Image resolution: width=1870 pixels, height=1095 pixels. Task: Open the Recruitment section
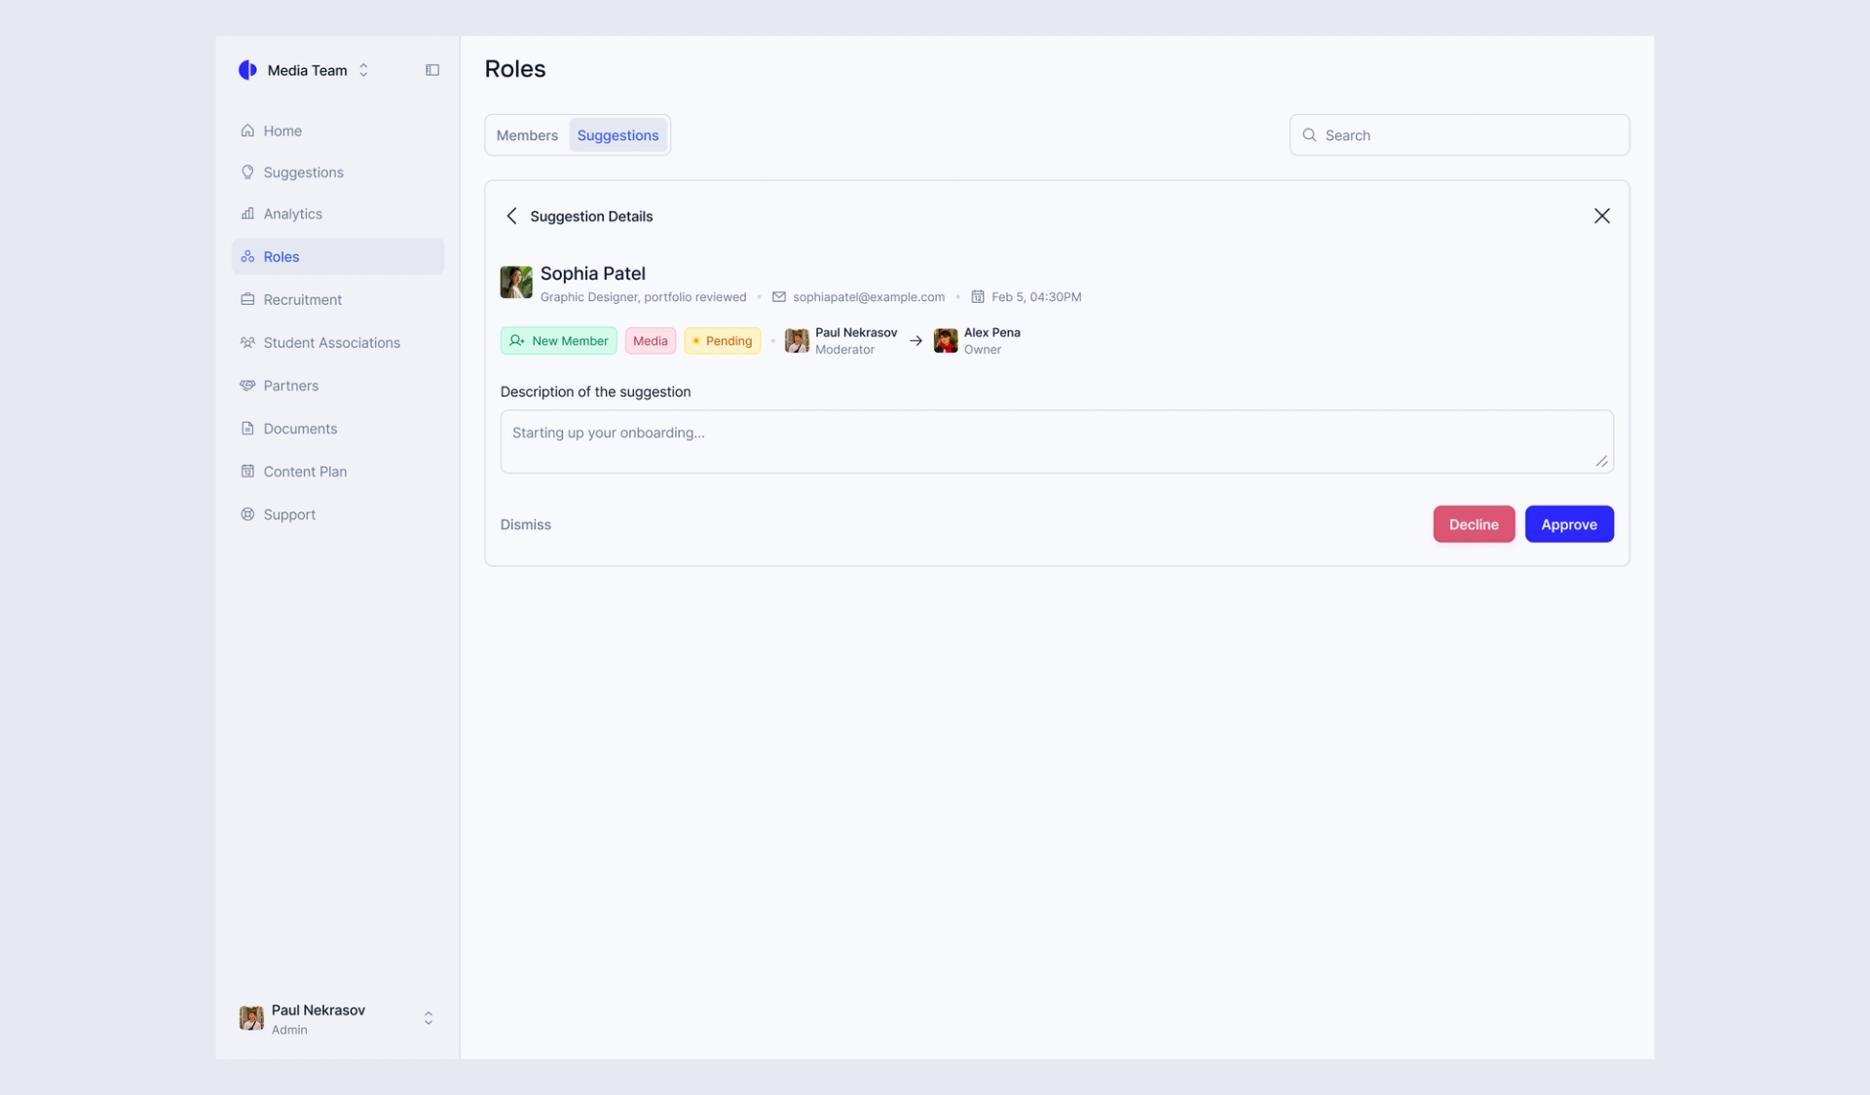click(x=337, y=299)
